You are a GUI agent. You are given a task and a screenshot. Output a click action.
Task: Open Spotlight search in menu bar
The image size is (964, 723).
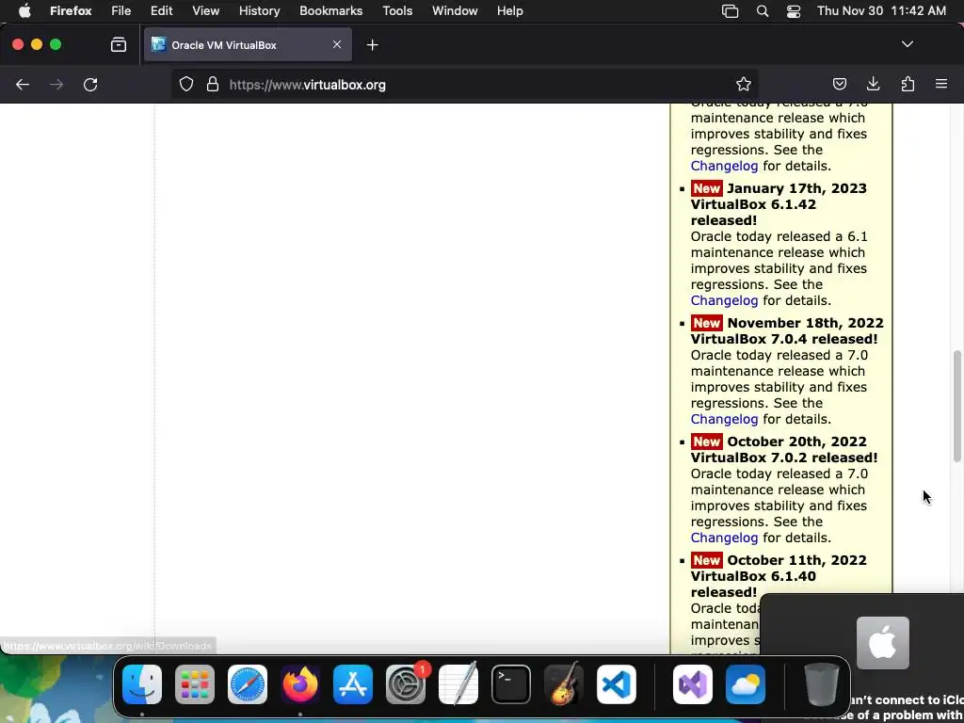pyautogui.click(x=763, y=11)
